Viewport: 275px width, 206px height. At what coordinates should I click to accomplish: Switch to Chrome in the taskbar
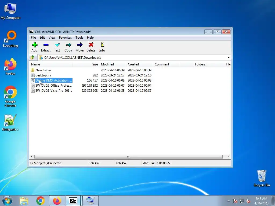point(41,201)
